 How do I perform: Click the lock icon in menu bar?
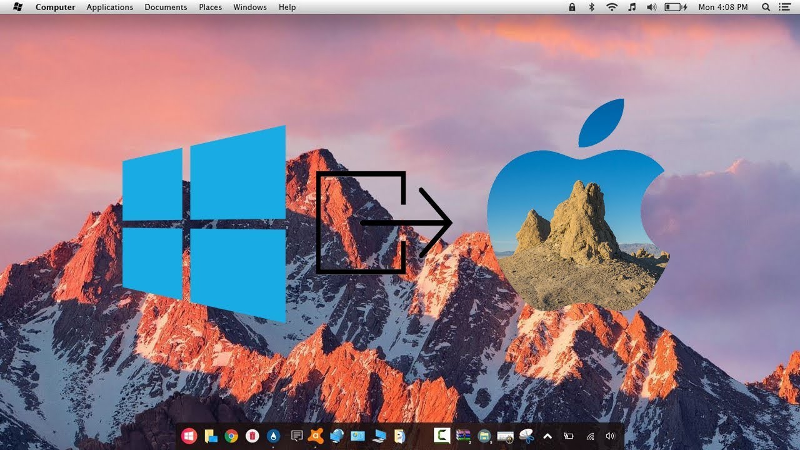pos(572,7)
